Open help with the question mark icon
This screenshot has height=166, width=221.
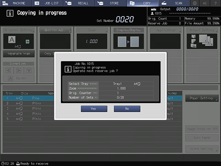point(215,3)
